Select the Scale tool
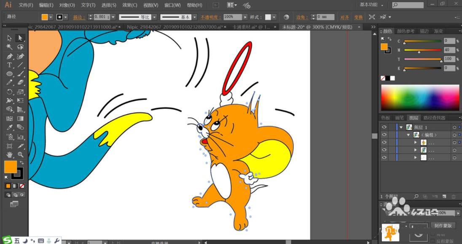Viewport: 462px width, 244px height. pyautogui.click(x=20, y=92)
